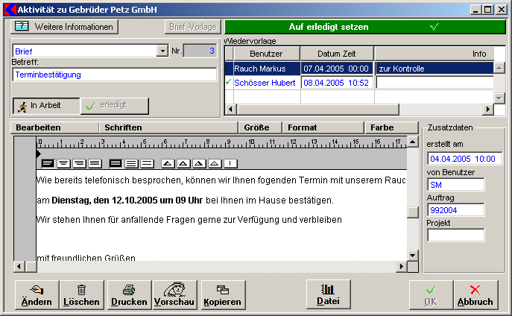Open the Schriften font menu

coord(123,127)
